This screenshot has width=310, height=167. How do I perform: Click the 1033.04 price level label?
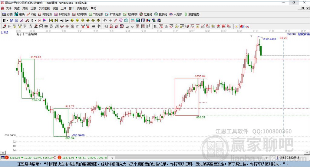click(x=200, y=76)
